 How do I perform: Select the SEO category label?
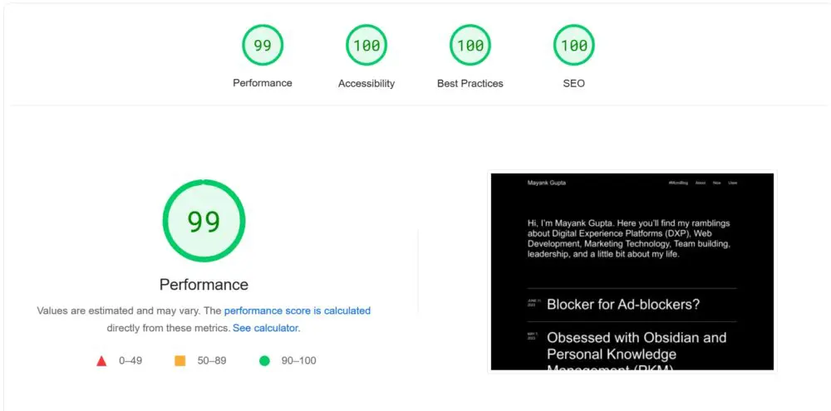click(x=574, y=84)
